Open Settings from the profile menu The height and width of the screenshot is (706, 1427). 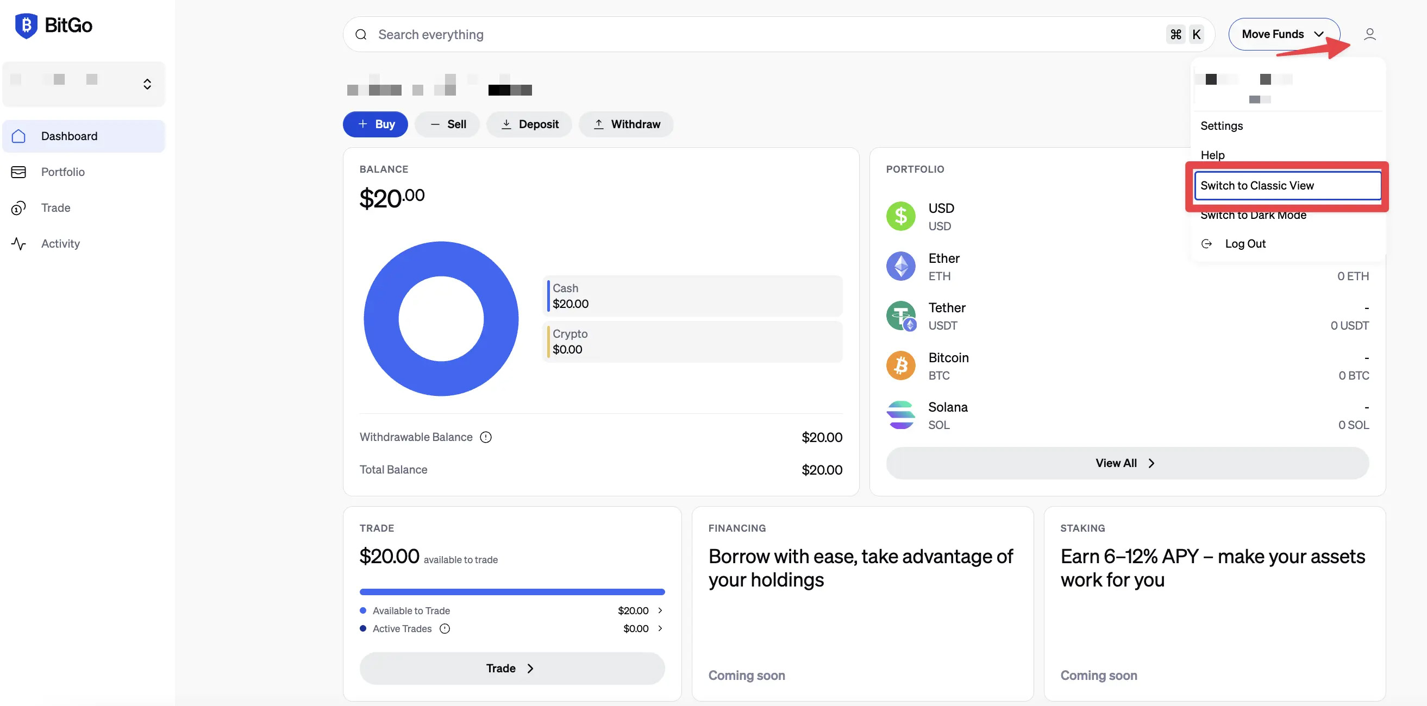pyautogui.click(x=1222, y=125)
